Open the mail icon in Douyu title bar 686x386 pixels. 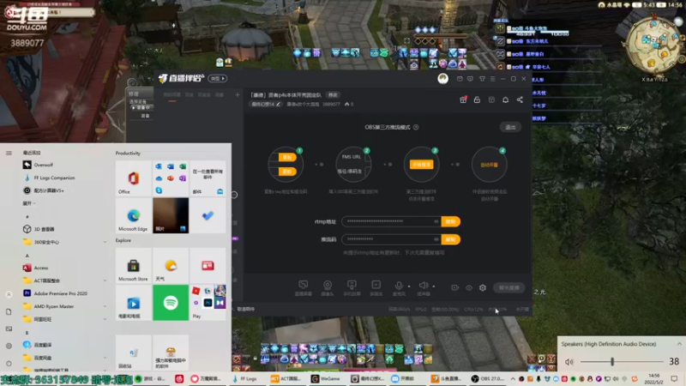pos(460,79)
